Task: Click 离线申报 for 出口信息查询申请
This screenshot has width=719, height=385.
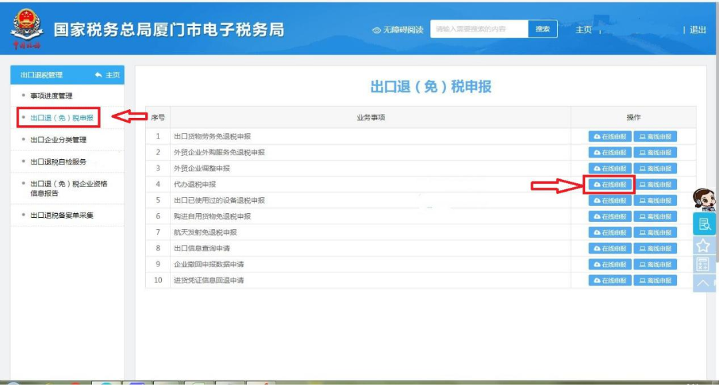Action: (655, 248)
